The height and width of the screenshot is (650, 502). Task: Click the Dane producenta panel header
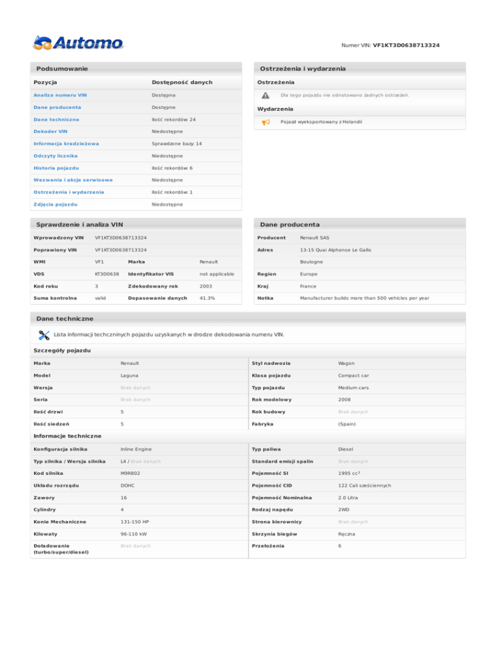[x=290, y=224]
